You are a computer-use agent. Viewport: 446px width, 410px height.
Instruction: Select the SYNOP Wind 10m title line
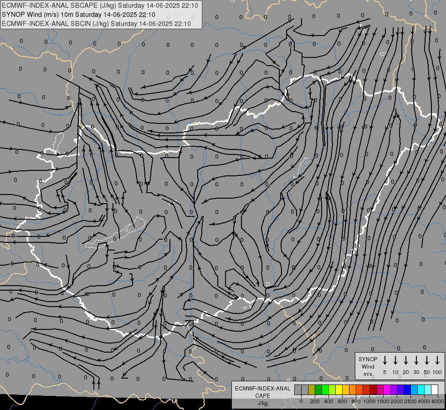[78, 15]
